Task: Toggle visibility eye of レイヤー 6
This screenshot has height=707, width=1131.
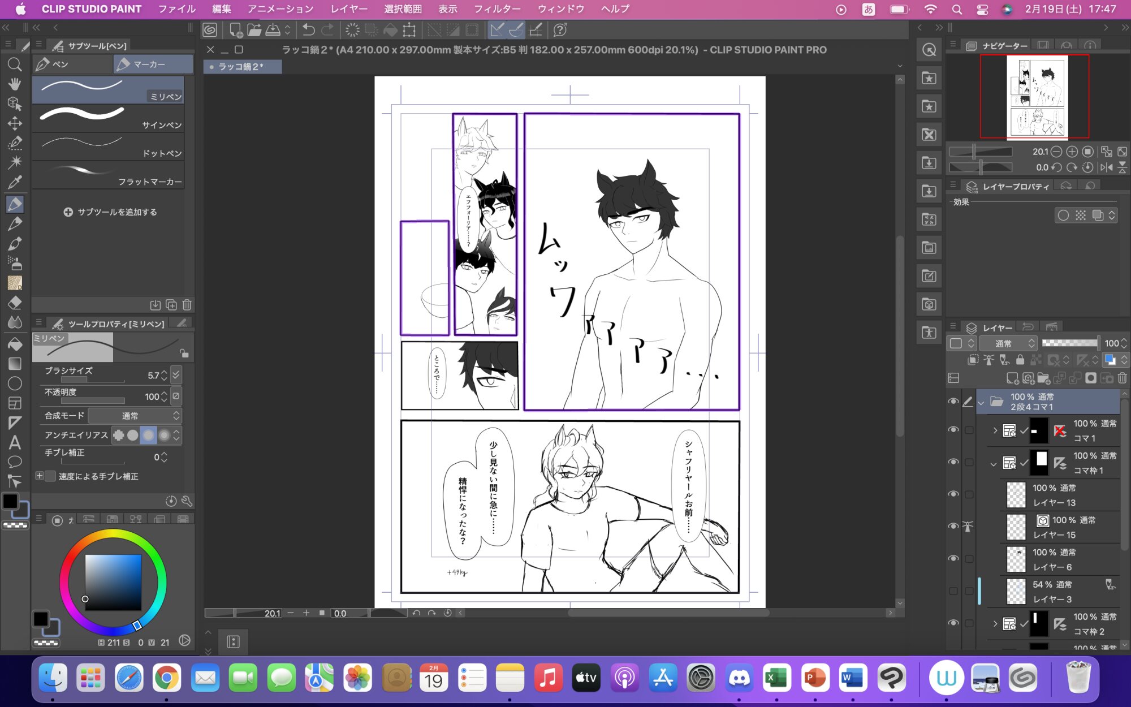Action: [x=953, y=559]
